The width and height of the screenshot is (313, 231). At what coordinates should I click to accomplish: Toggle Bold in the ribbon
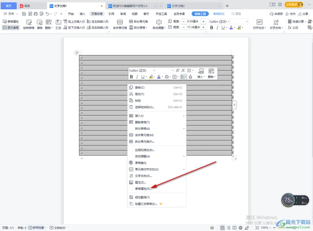212,27
